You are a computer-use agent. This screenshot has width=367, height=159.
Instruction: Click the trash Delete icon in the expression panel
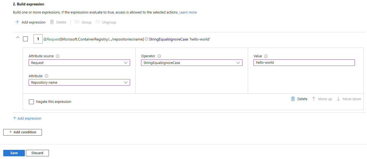click(x=293, y=99)
